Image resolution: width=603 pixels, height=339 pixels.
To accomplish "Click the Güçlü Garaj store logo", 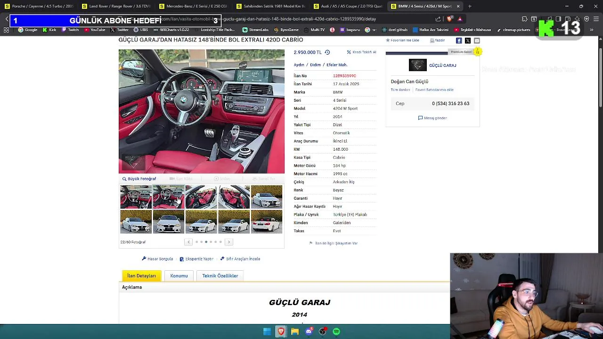I will 417,65.
